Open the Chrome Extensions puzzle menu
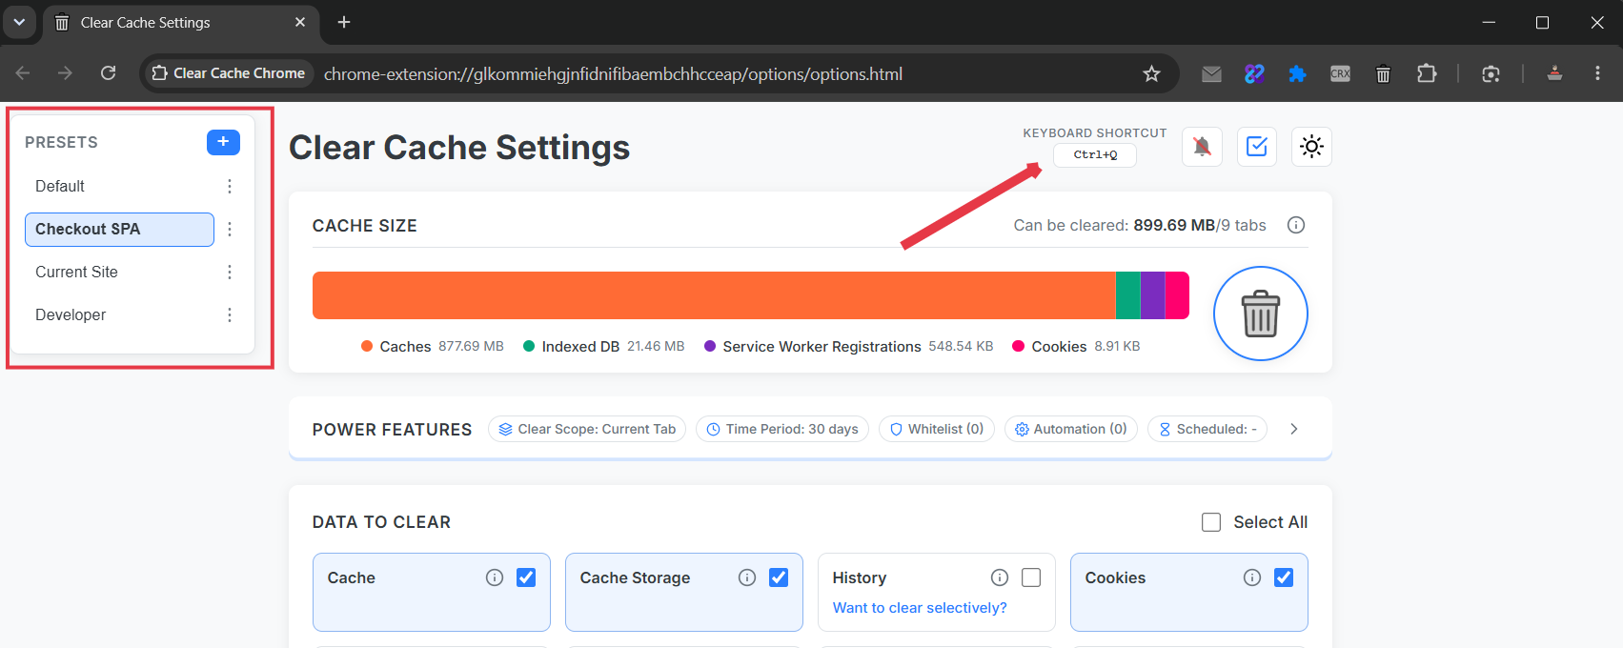The width and height of the screenshot is (1623, 648). (1427, 73)
